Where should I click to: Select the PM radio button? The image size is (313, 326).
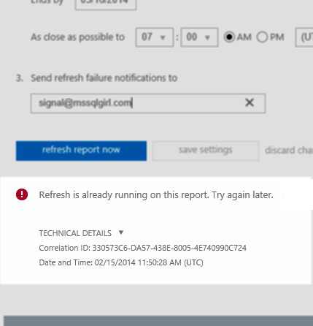[262, 37]
